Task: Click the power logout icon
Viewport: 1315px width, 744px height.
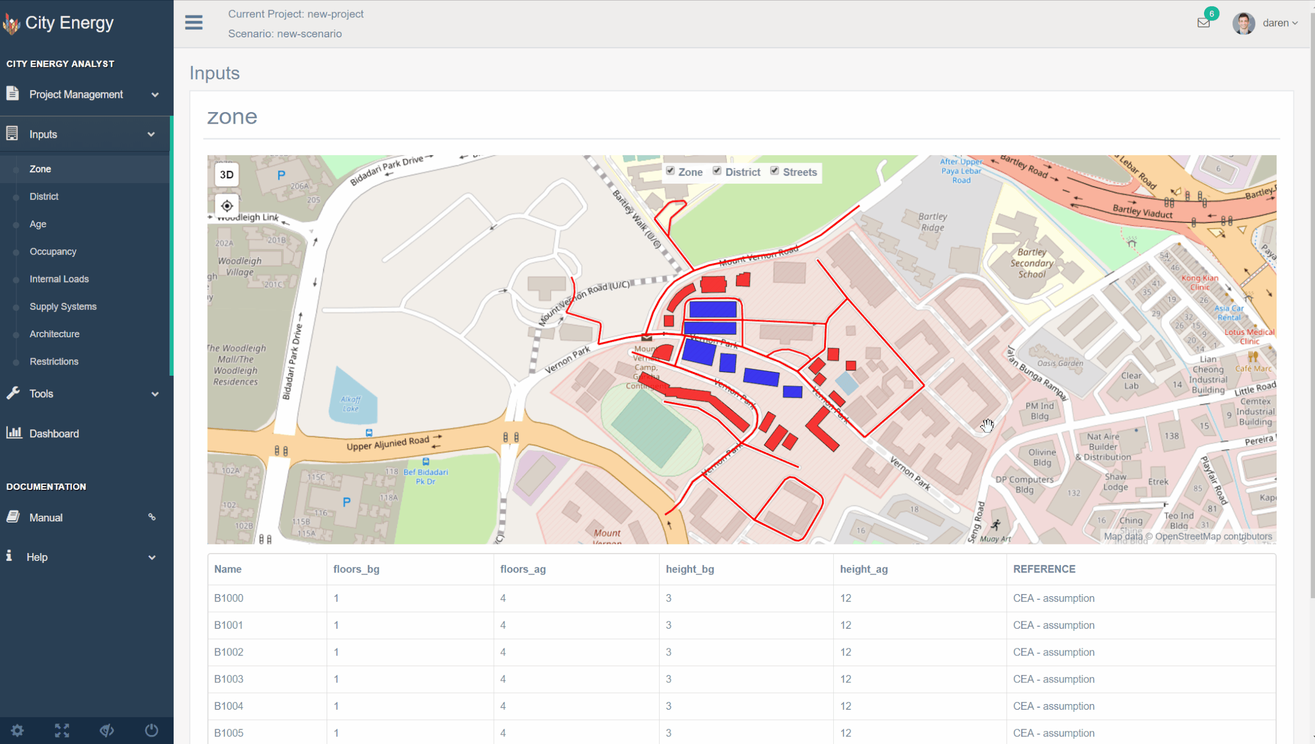Action: coord(151,730)
